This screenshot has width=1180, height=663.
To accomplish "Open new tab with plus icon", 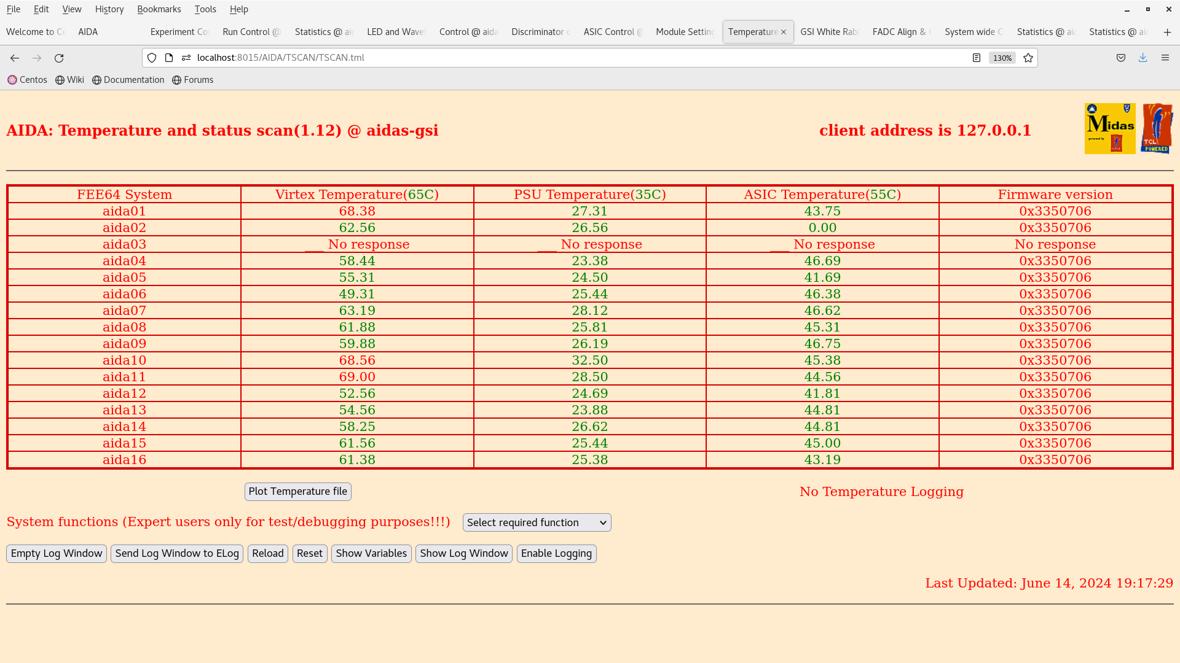I will click(x=1167, y=32).
